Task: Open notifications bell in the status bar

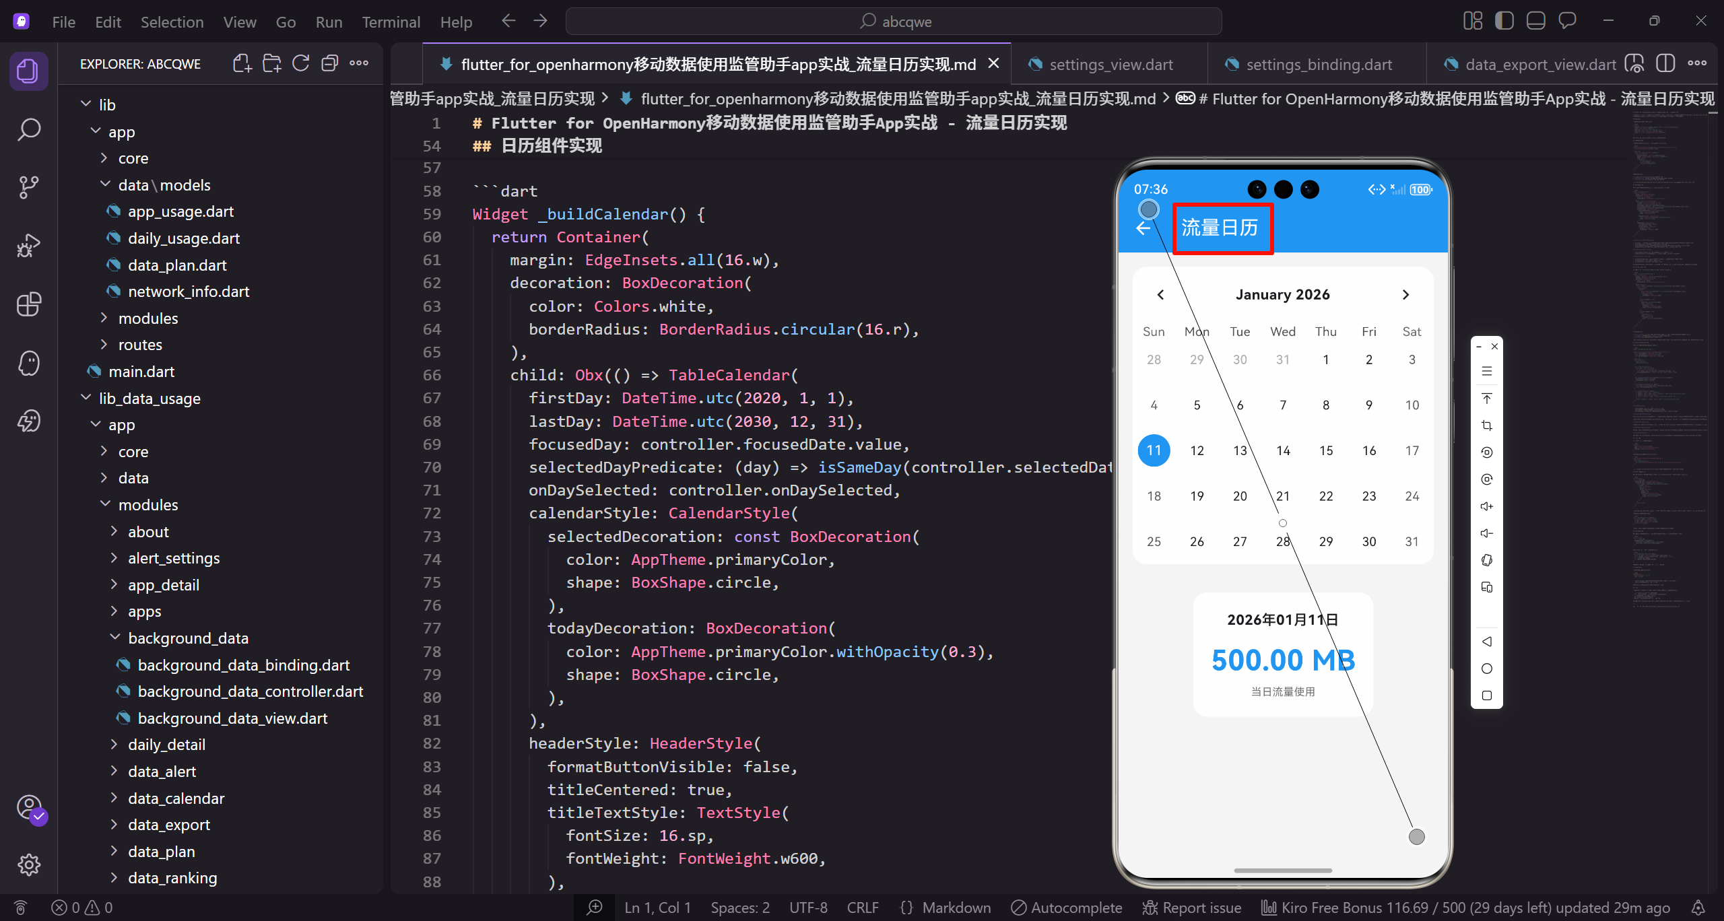Action: click(x=1698, y=908)
